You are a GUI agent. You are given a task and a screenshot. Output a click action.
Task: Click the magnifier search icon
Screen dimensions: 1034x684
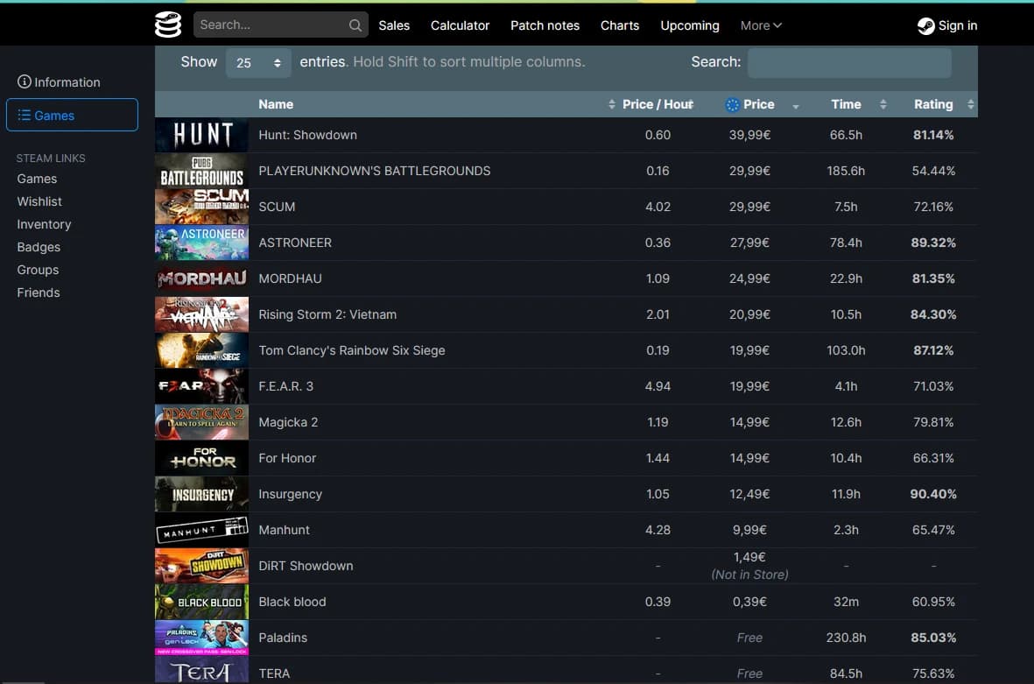355,25
